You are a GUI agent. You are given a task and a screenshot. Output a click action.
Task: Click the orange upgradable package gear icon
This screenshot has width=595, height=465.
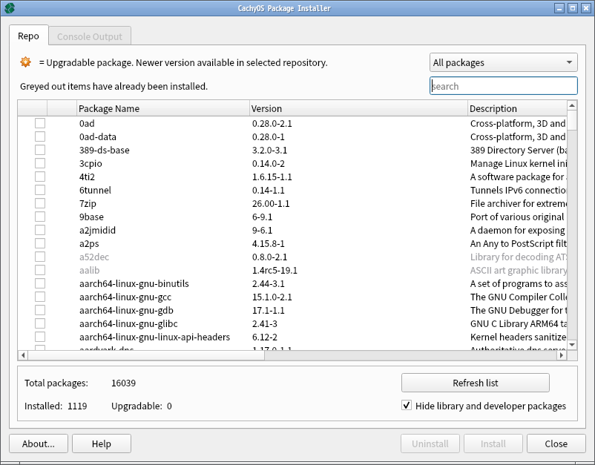point(26,62)
